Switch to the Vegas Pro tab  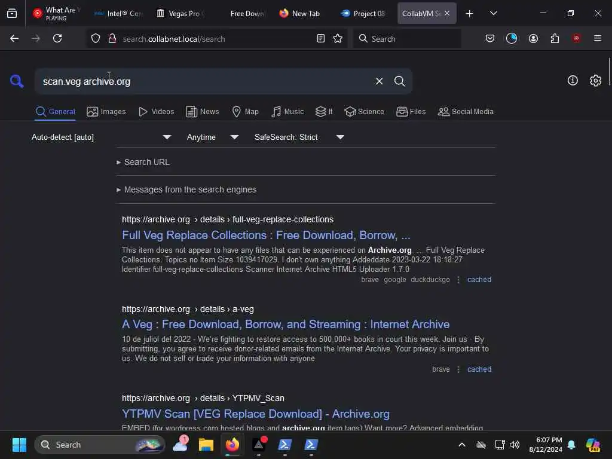[x=180, y=14]
